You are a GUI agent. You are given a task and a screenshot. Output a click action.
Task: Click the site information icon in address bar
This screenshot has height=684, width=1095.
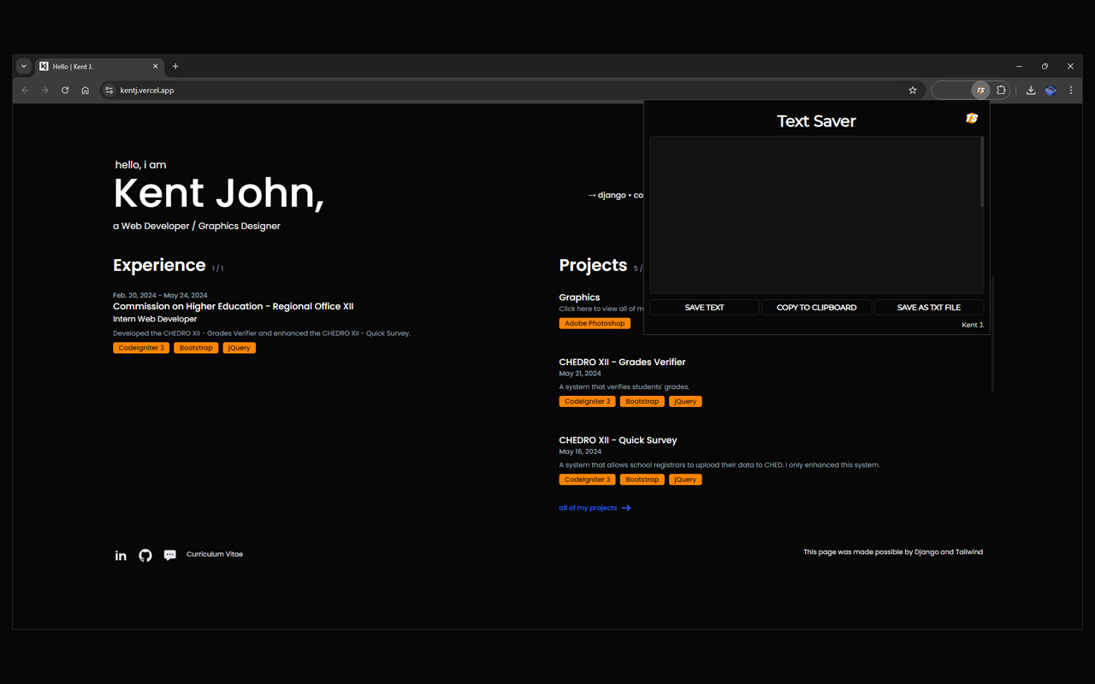(x=109, y=91)
